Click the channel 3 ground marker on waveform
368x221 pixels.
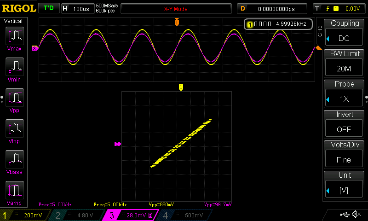coord(35,48)
